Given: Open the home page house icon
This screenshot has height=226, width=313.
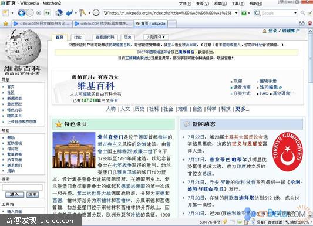Looking at the screenshot, I should pyautogui.click(x=59, y=13).
